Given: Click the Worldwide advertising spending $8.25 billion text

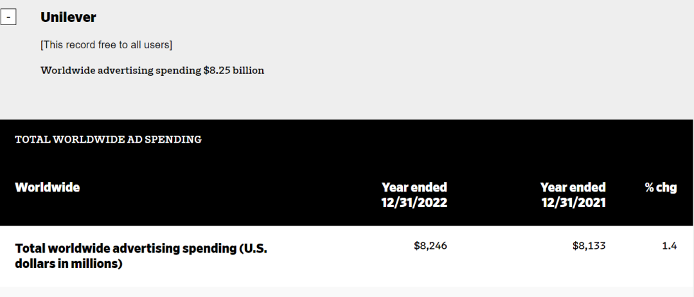Looking at the screenshot, I should coord(152,70).
